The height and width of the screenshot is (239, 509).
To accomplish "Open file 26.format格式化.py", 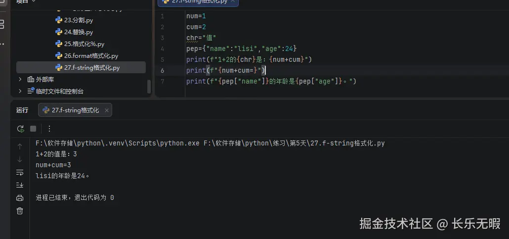I will point(91,55).
